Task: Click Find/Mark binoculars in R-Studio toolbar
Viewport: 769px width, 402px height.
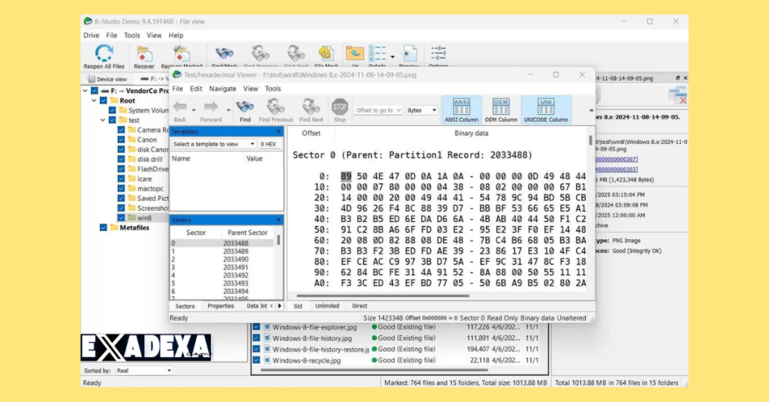Action: pyautogui.click(x=225, y=56)
